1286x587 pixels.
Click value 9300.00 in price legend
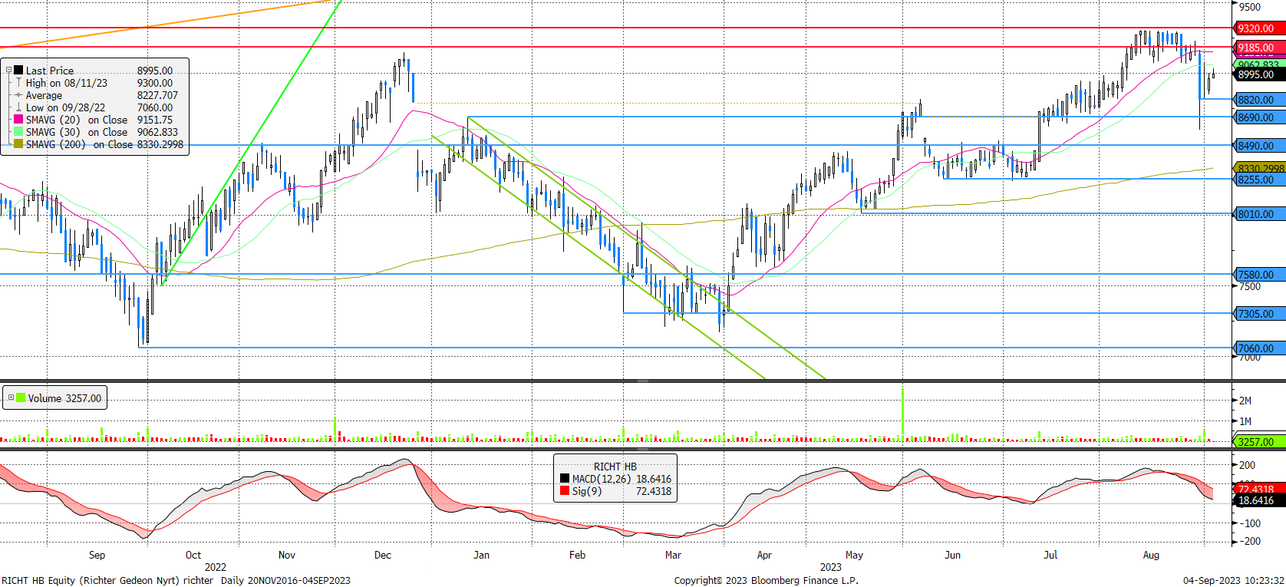[x=155, y=83]
